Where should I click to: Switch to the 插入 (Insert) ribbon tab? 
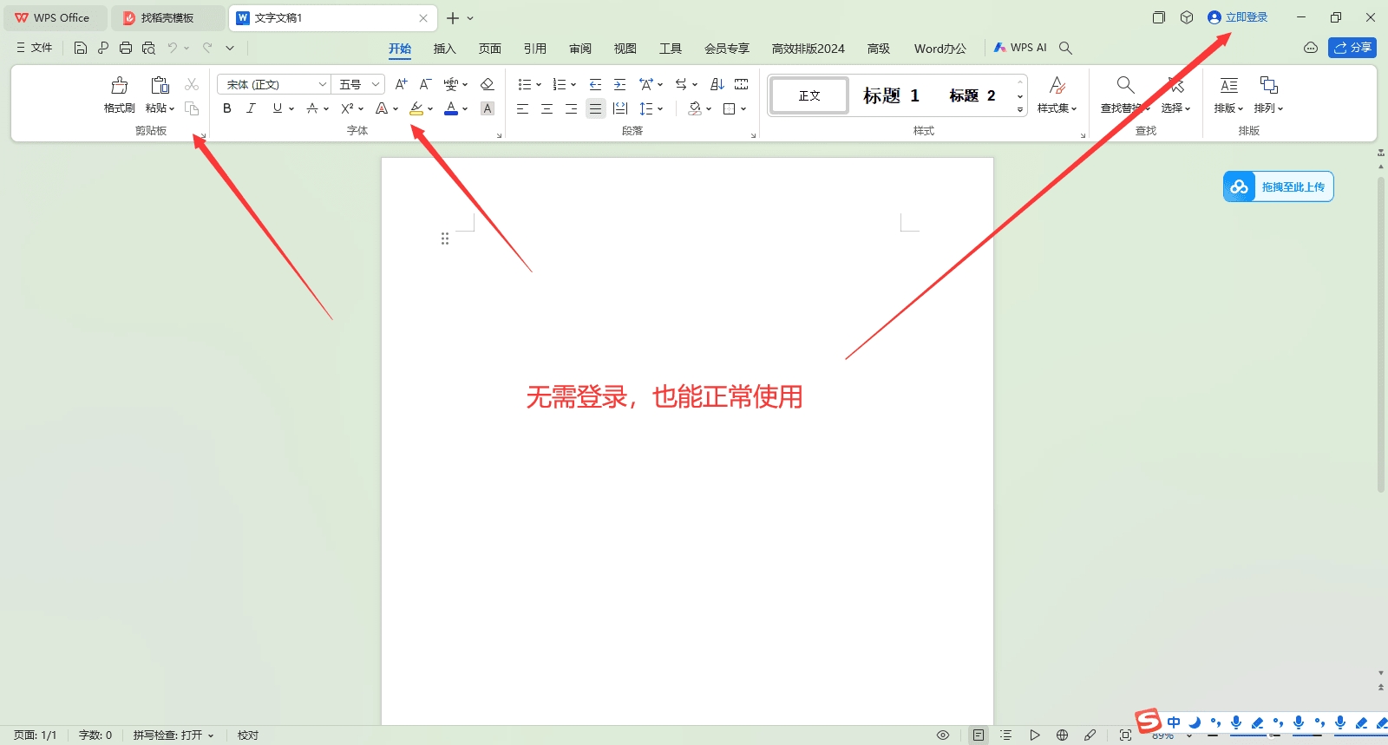pyautogui.click(x=444, y=49)
